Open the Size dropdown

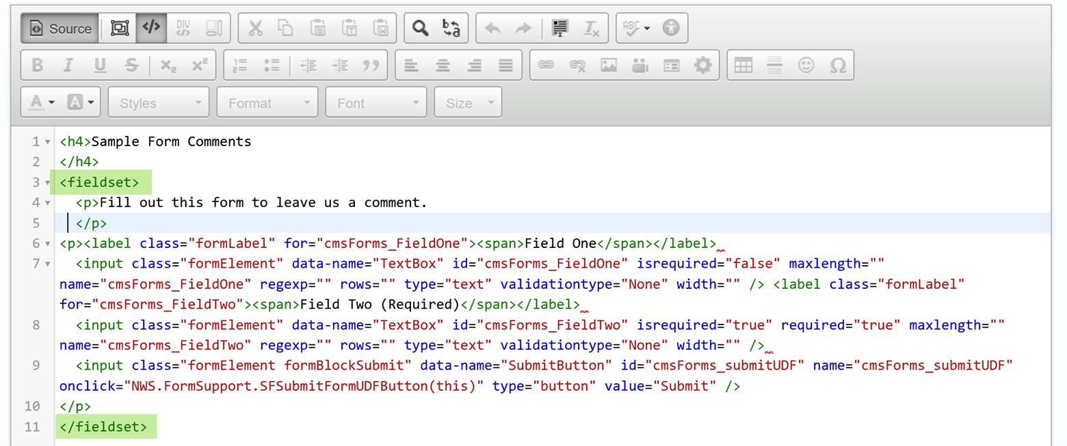click(x=468, y=102)
